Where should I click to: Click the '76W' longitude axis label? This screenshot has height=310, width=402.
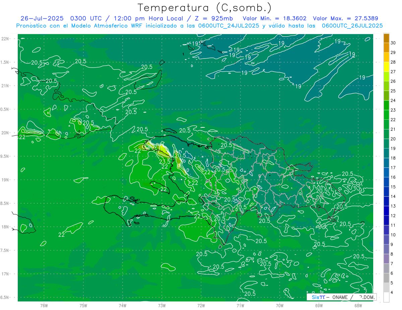[x=44, y=305]
